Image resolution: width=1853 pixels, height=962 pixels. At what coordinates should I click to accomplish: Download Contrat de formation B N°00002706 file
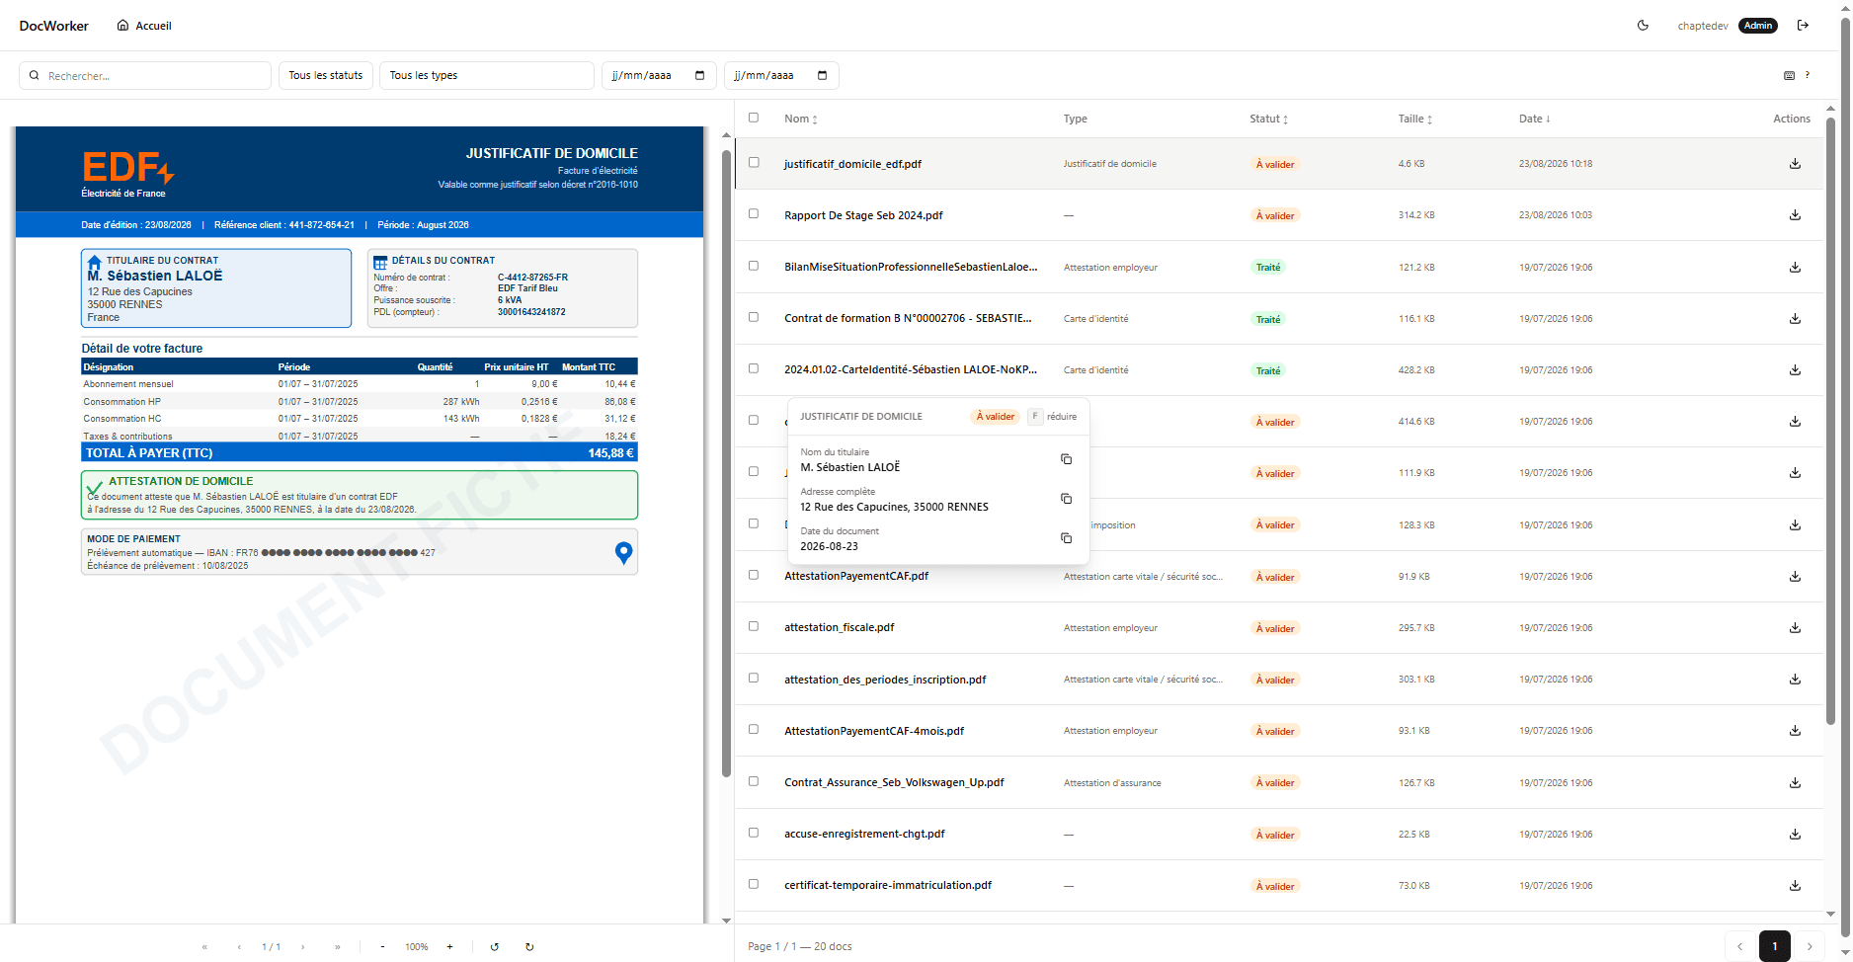[x=1795, y=319]
